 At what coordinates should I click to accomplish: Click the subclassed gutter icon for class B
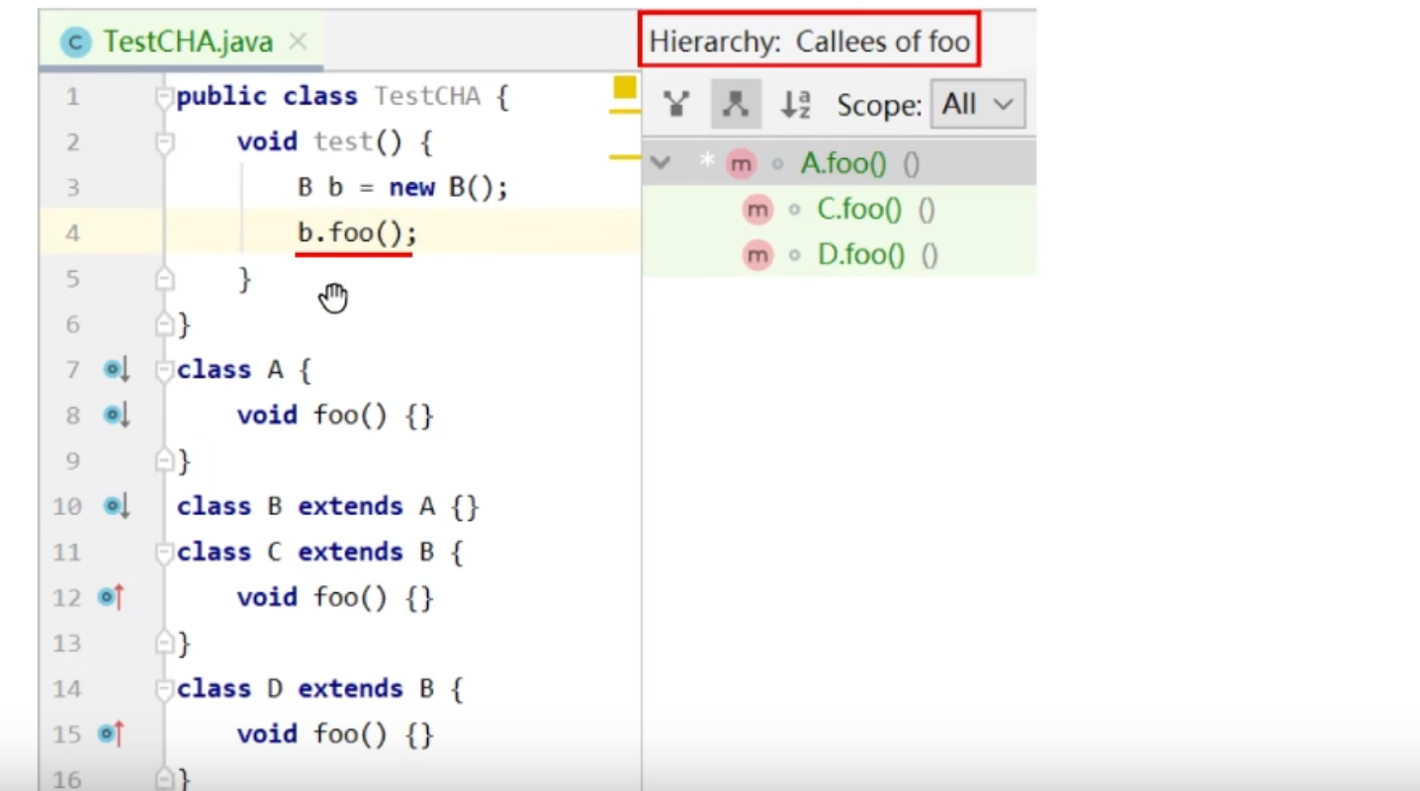click(117, 506)
